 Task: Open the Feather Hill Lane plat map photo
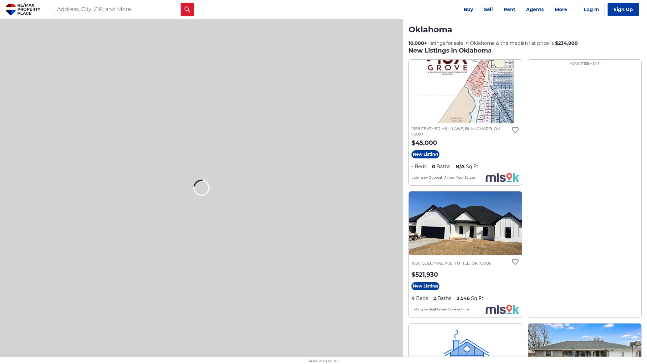[x=465, y=91]
